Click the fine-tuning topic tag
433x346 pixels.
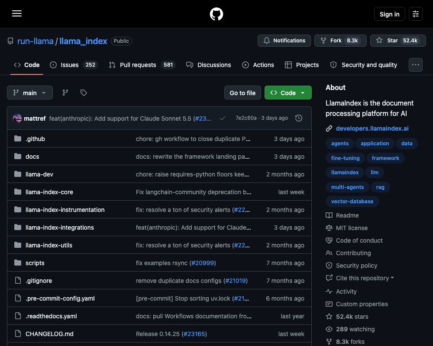point(345,158)
